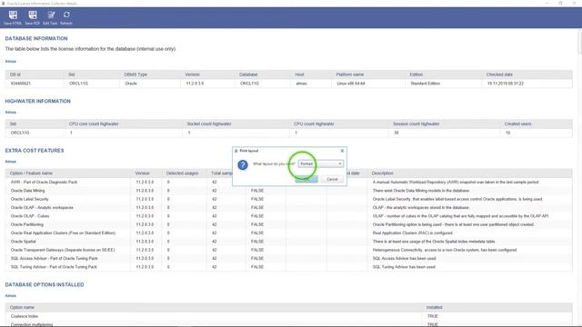The width and height of the screenshot is (582, 327).
Task: Open the Edit Task toolbar icon
Action: (51, 17)
